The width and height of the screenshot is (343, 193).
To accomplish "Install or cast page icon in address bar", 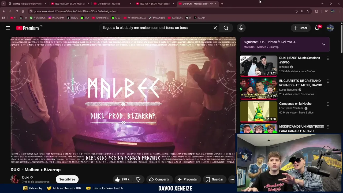I will tap(296, 11).
